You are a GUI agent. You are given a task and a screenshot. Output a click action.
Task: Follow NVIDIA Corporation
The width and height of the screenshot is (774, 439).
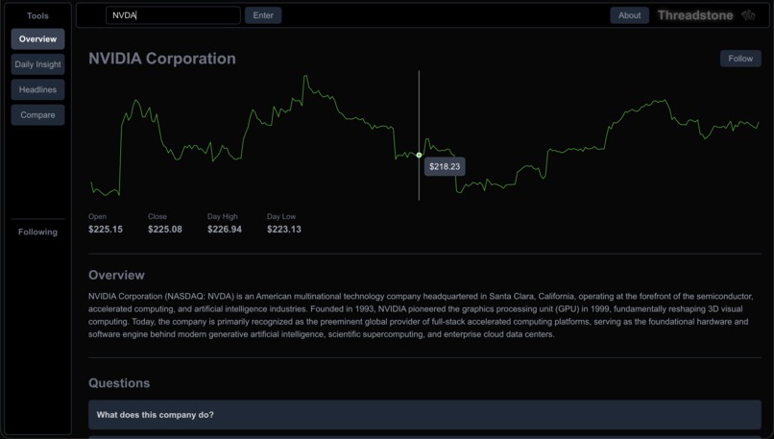pyautogui.click(x=740, y=59)
